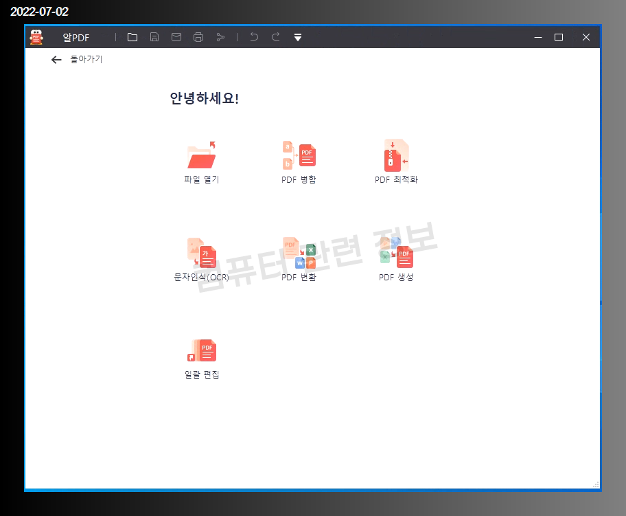Click the save disk icon in toolbar

(154, 37)
